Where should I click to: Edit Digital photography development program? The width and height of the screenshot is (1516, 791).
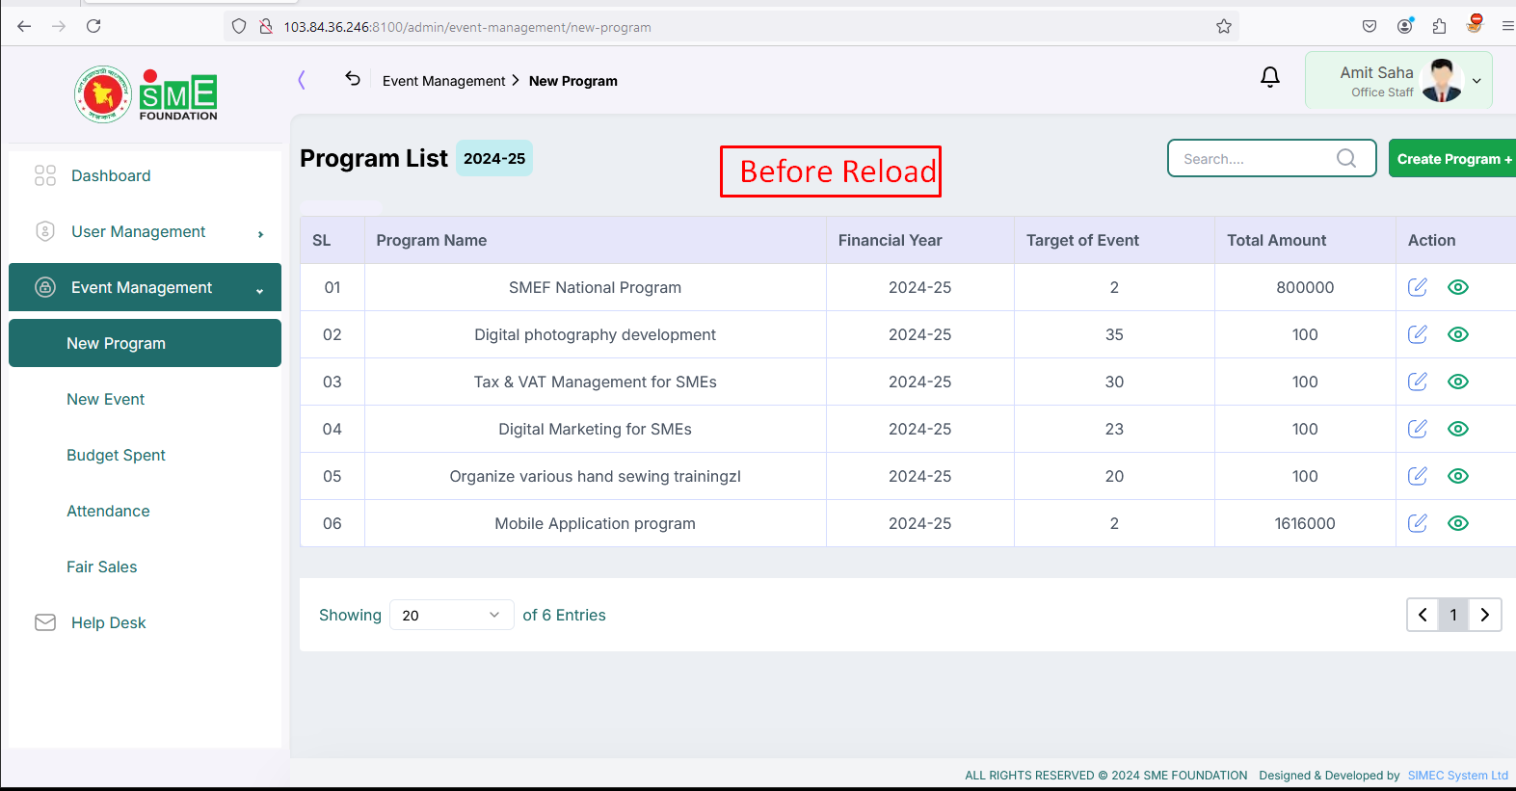[x=1418, y=334]
